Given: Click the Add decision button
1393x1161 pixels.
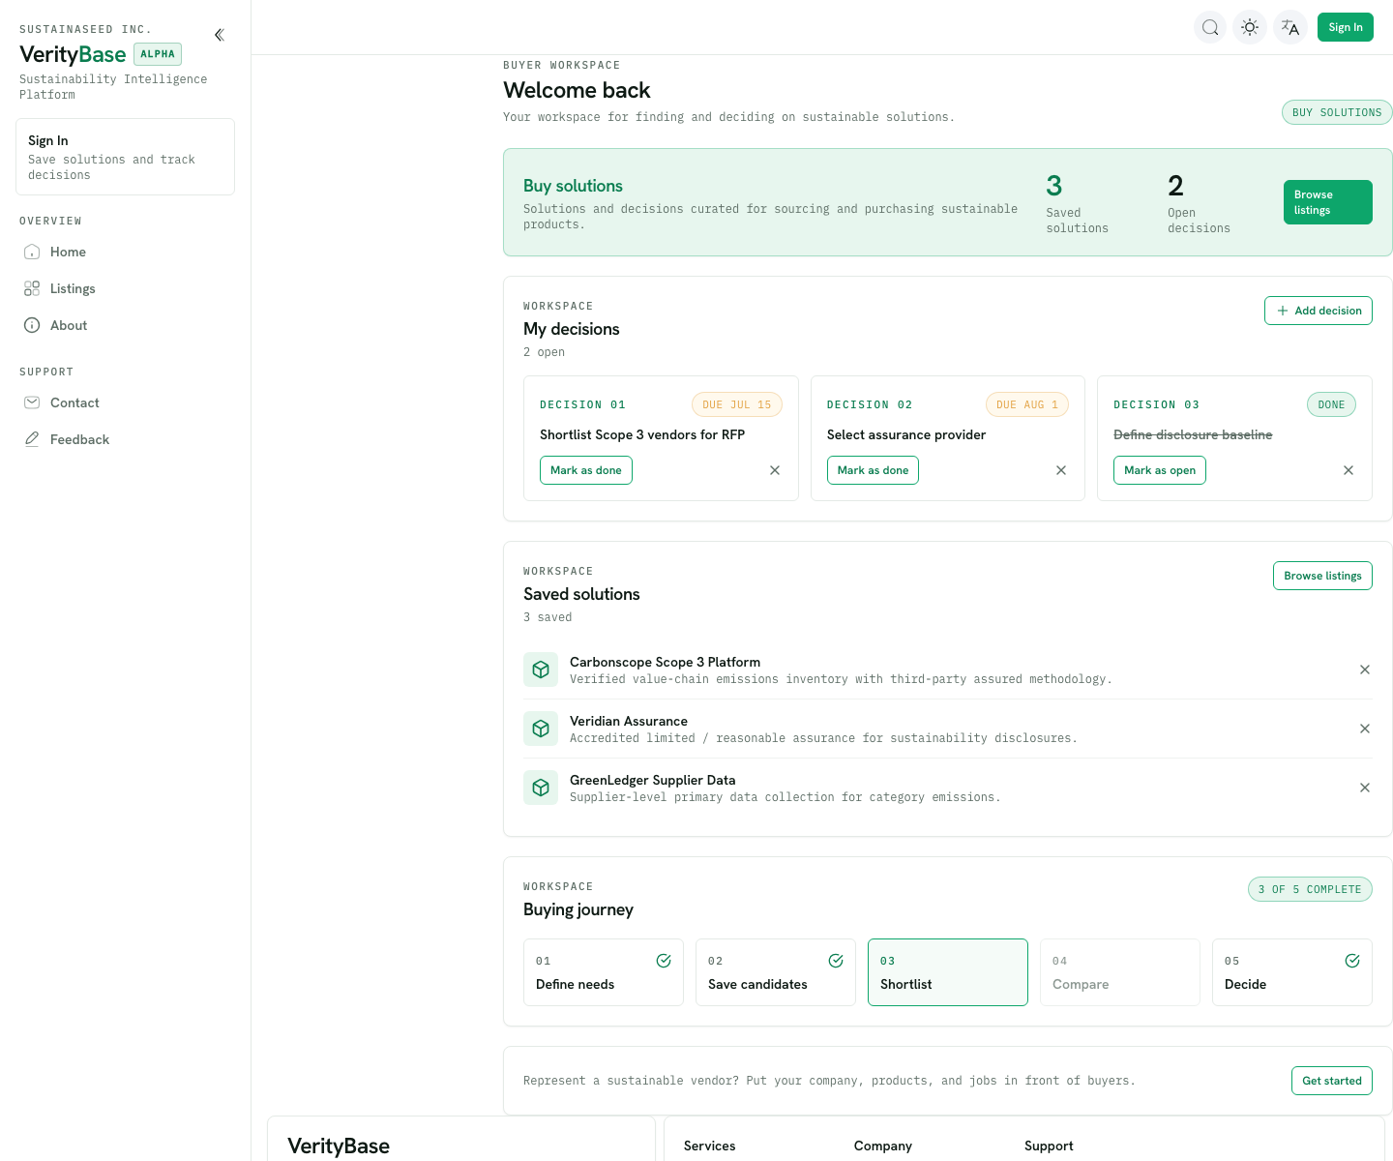Looking at the screenshot, I should (1318, 311).
